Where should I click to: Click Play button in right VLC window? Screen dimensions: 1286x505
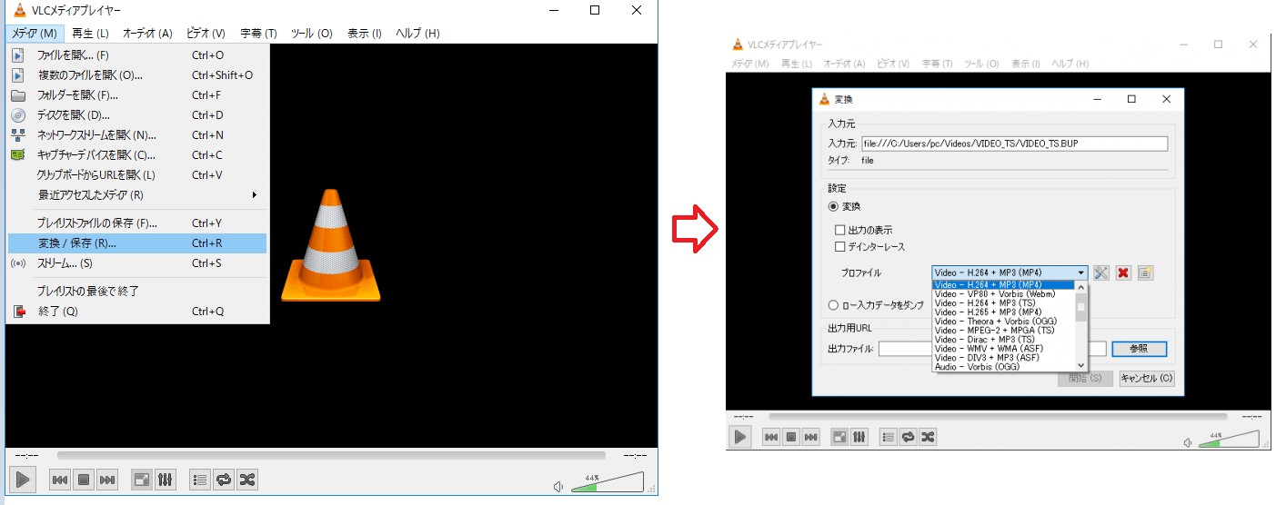[x=740, y=437]
